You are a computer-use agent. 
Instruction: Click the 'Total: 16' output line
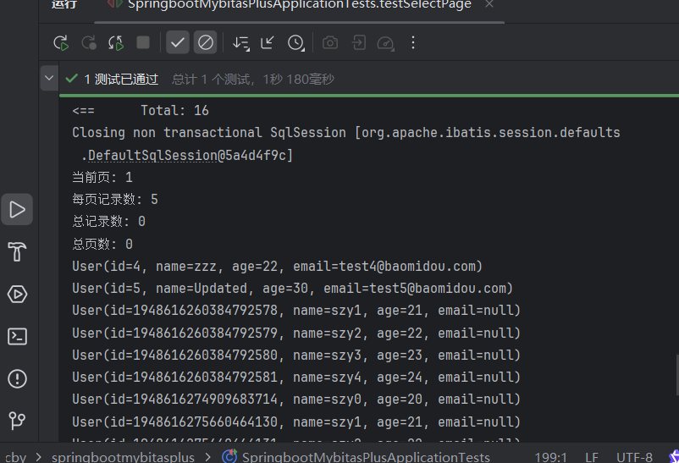point(141,110)
